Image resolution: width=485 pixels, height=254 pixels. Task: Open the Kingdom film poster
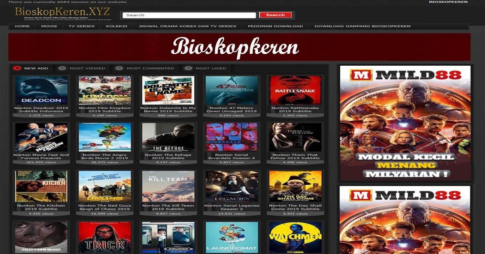click(105, 90)
